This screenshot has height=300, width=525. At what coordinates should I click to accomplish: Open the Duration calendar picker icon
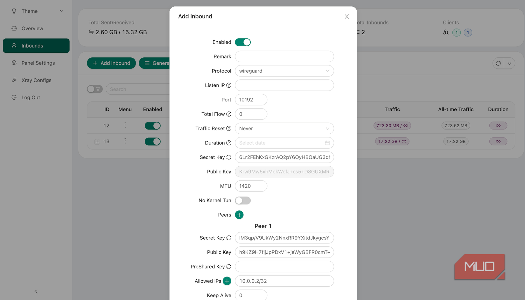(327, 143)
